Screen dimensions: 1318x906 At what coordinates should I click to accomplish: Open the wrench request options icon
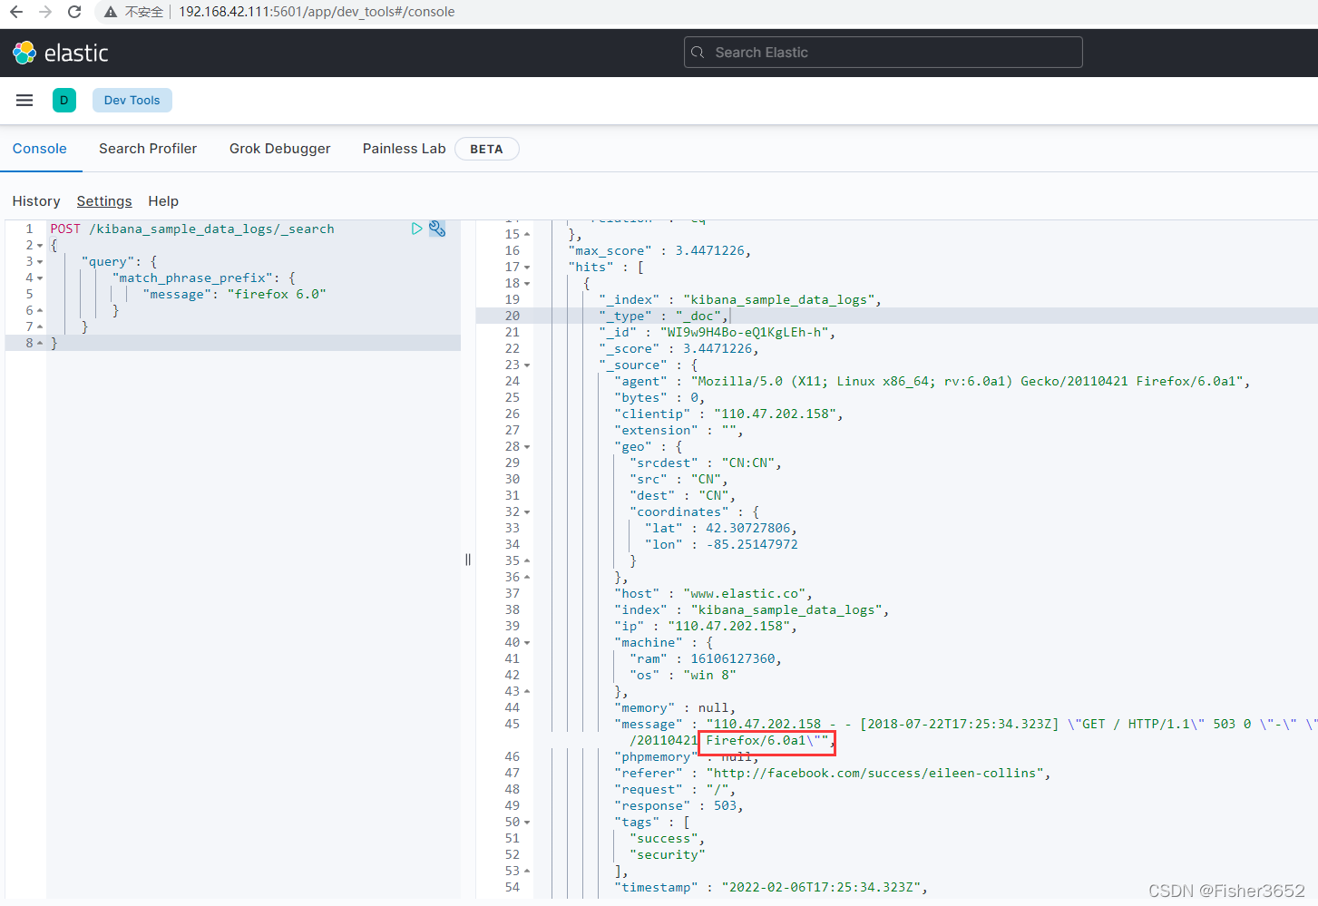[x=437, y=229]
